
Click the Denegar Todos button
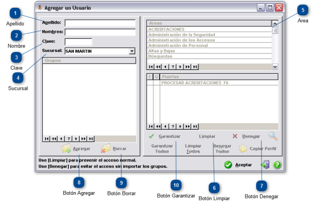coord(222,149)
